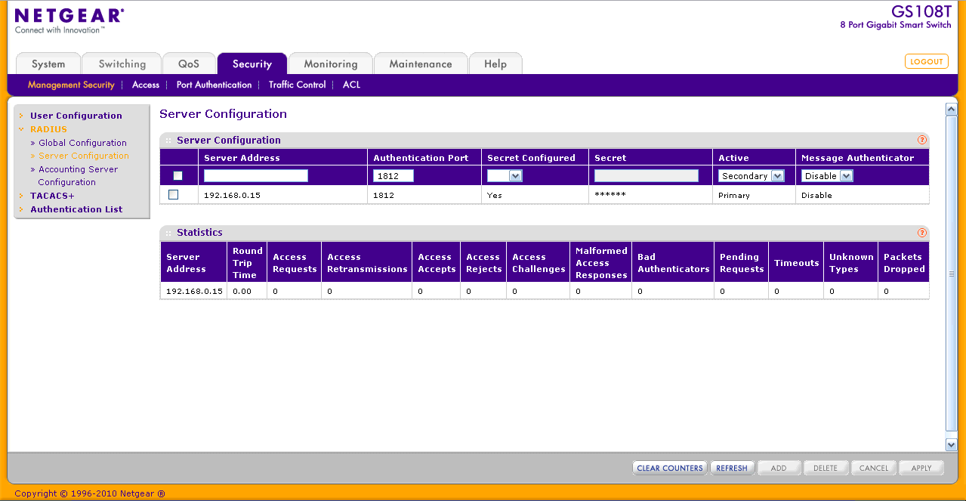
Task: Tick checkbox in the new server entry row
Action: tap(178, 176)
